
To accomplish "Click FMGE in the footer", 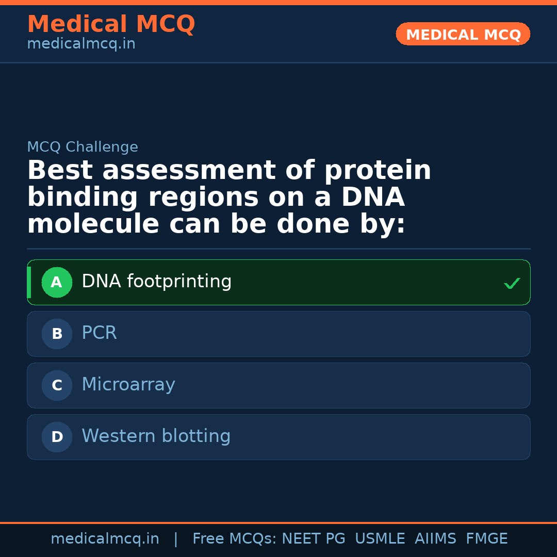I will click(x=487, y=539).
